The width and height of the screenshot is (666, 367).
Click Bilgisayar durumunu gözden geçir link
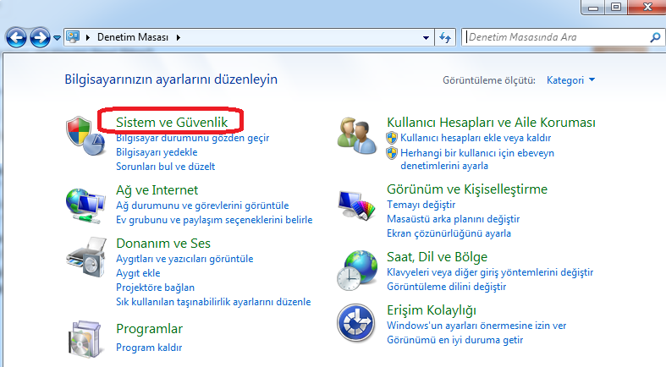pyautogui.click(x=192, y=138)
